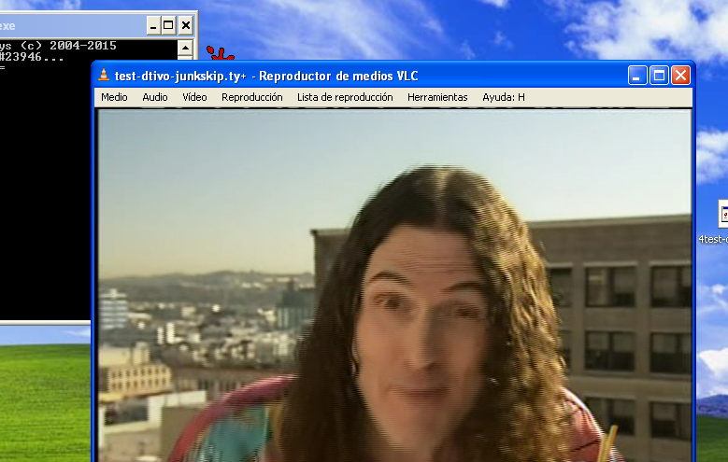728x462 pixels.
Task: Minimize the VLC media player window
Action: [637, 76]
